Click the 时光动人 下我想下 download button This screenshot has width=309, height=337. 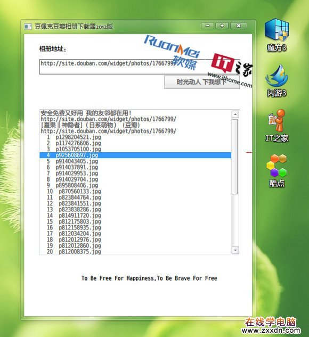coord(202,82)
